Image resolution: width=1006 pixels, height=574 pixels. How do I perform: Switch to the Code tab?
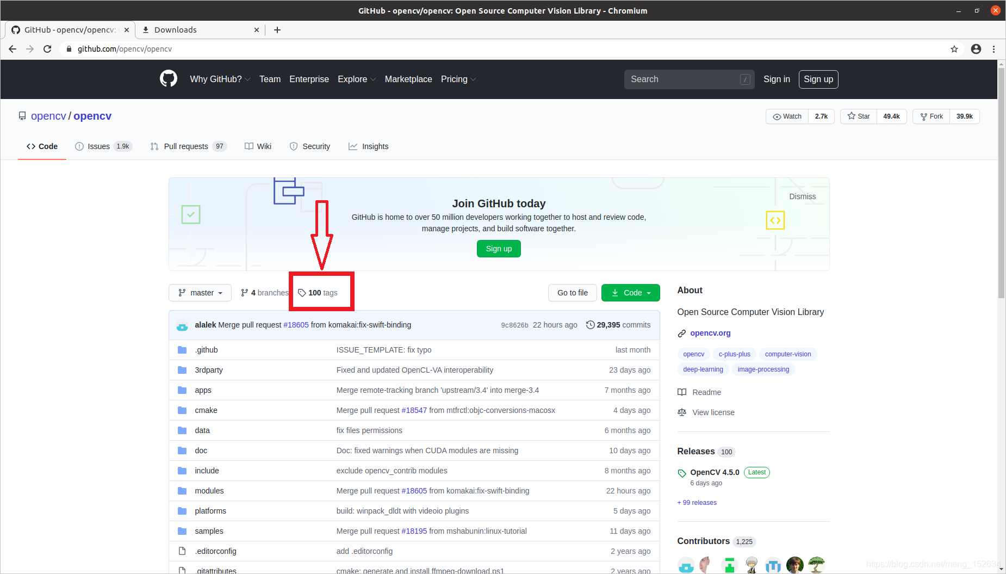pyautogui.click(x=42, y=146)
